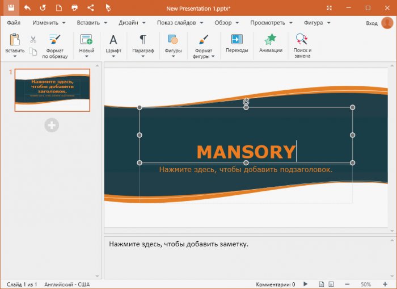Click the touch pointer mode icon

pos(108,8)
